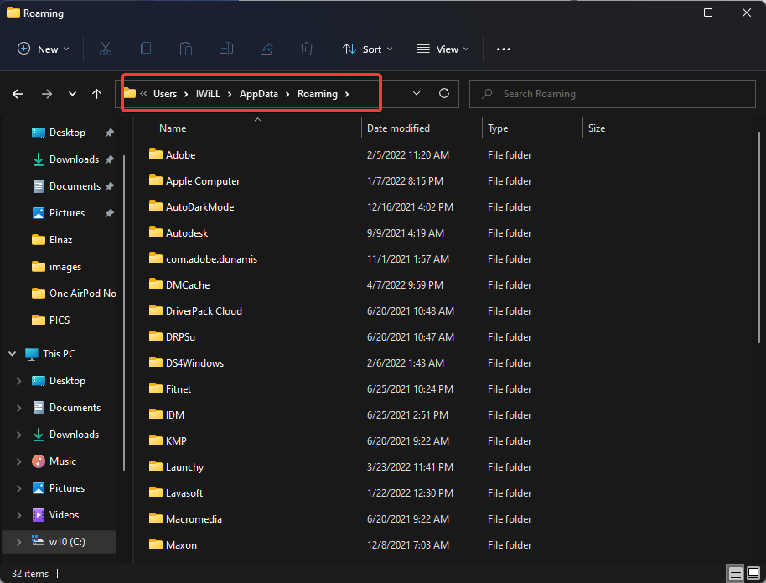Click the Autodesk folder icon
This screenshot has width=766, height=583.
click(x=155, y=232)
